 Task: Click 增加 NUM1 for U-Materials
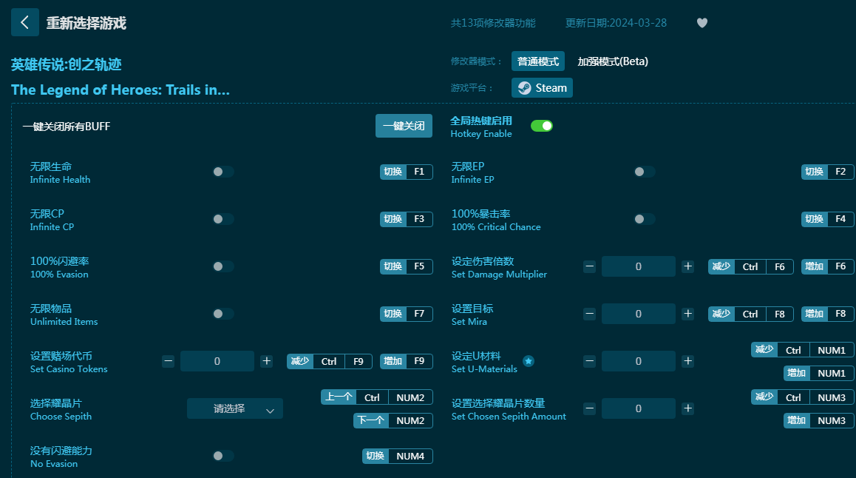(819, 373)
